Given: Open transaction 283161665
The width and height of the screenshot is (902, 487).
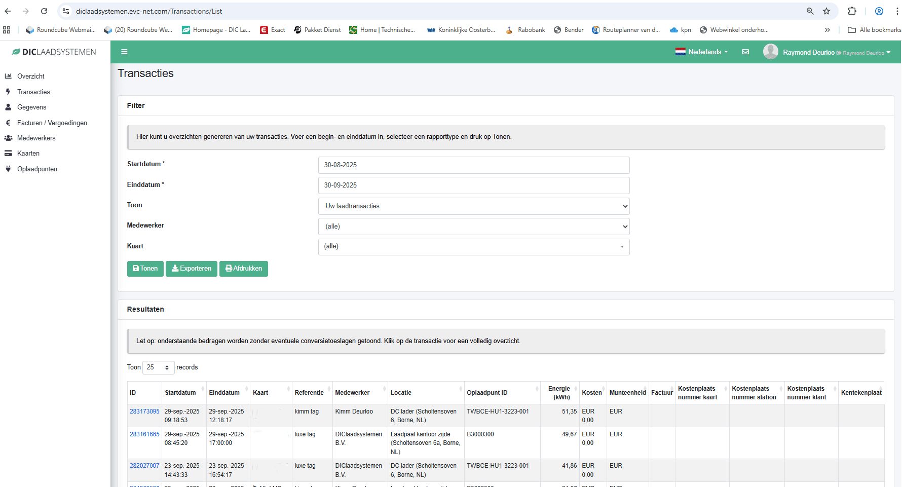Looking at the screenshot, I should 144,434.
